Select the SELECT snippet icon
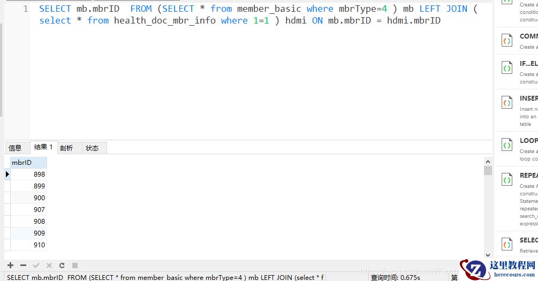The image size is (538, 281). click(x=507, y=244)
